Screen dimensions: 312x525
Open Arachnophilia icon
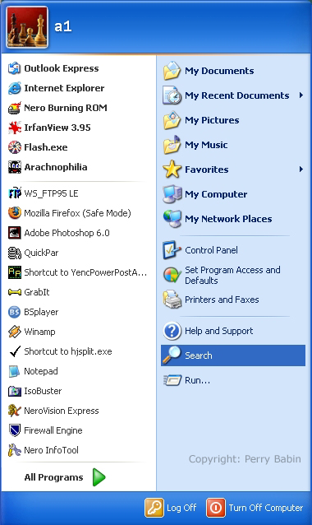coord(14,167)
